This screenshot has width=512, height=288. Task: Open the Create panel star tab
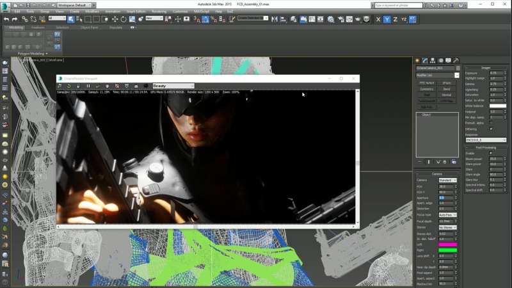[417, 60]
